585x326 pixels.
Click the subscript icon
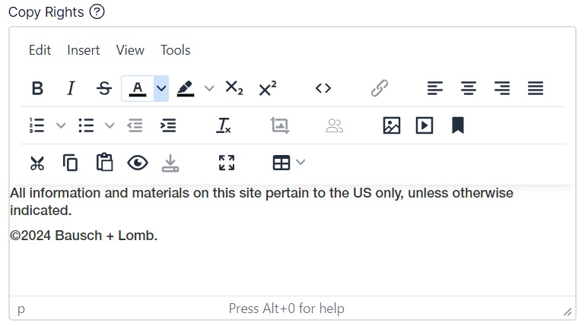click(234, 88)
